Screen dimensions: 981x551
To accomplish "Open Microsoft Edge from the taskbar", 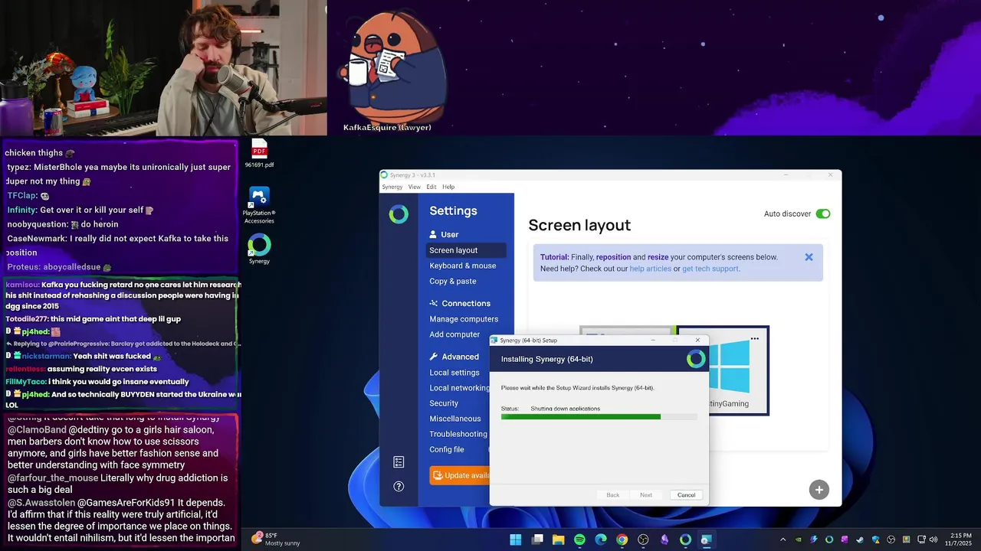I will pyautogui.click(x=601, y=540).
